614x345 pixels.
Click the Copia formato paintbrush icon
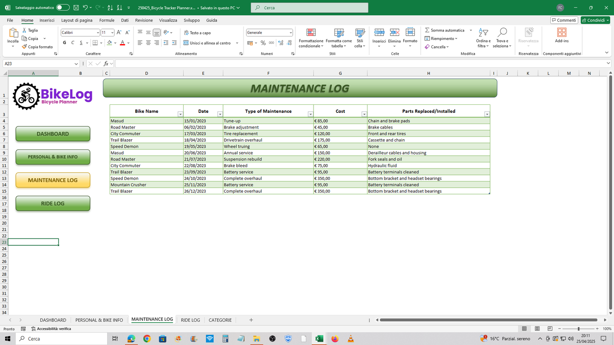point(25,47)
